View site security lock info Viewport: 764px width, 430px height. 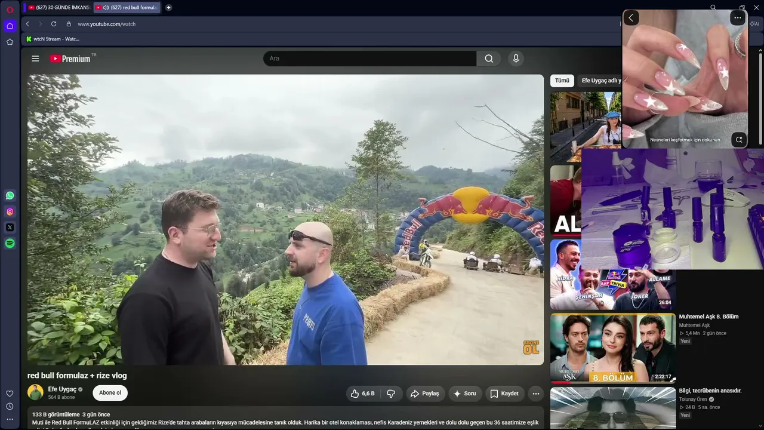coord(69,24)
